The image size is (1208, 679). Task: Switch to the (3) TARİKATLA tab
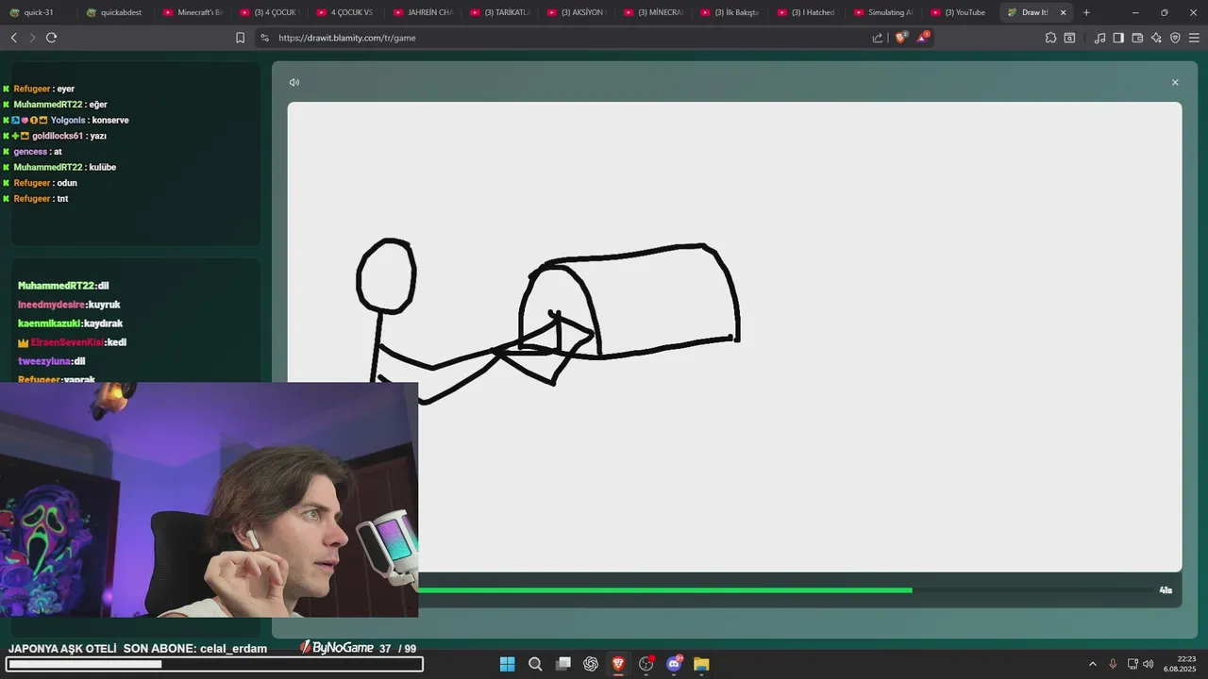click(x=499, y=12)
